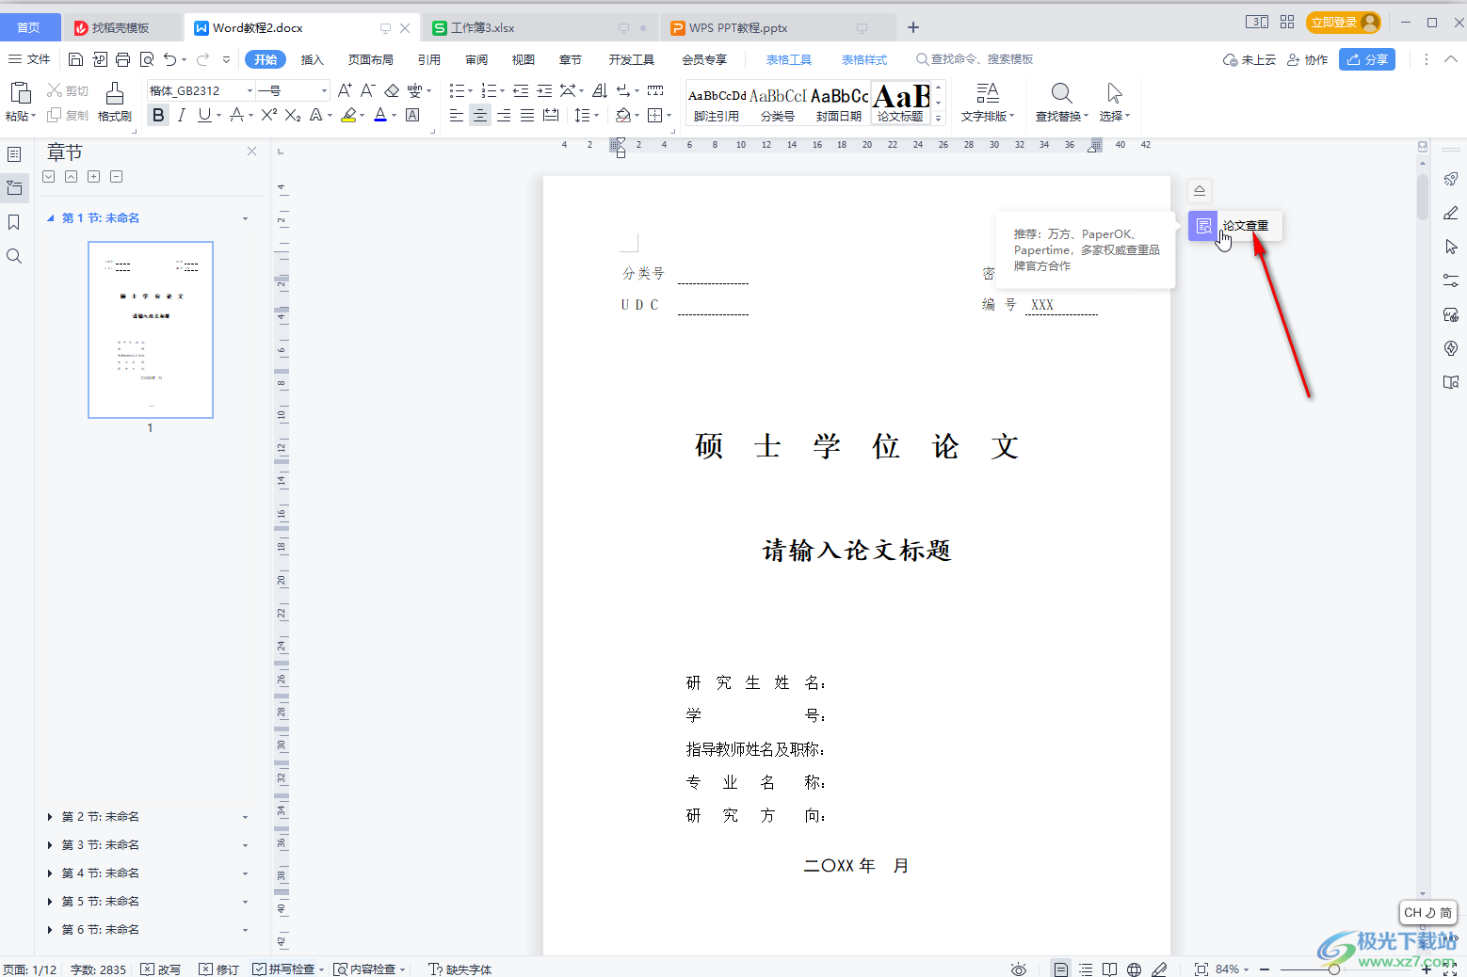Toggle Underline formatting
This screenshot has height=977, width=1467.
tap(203, 115)
